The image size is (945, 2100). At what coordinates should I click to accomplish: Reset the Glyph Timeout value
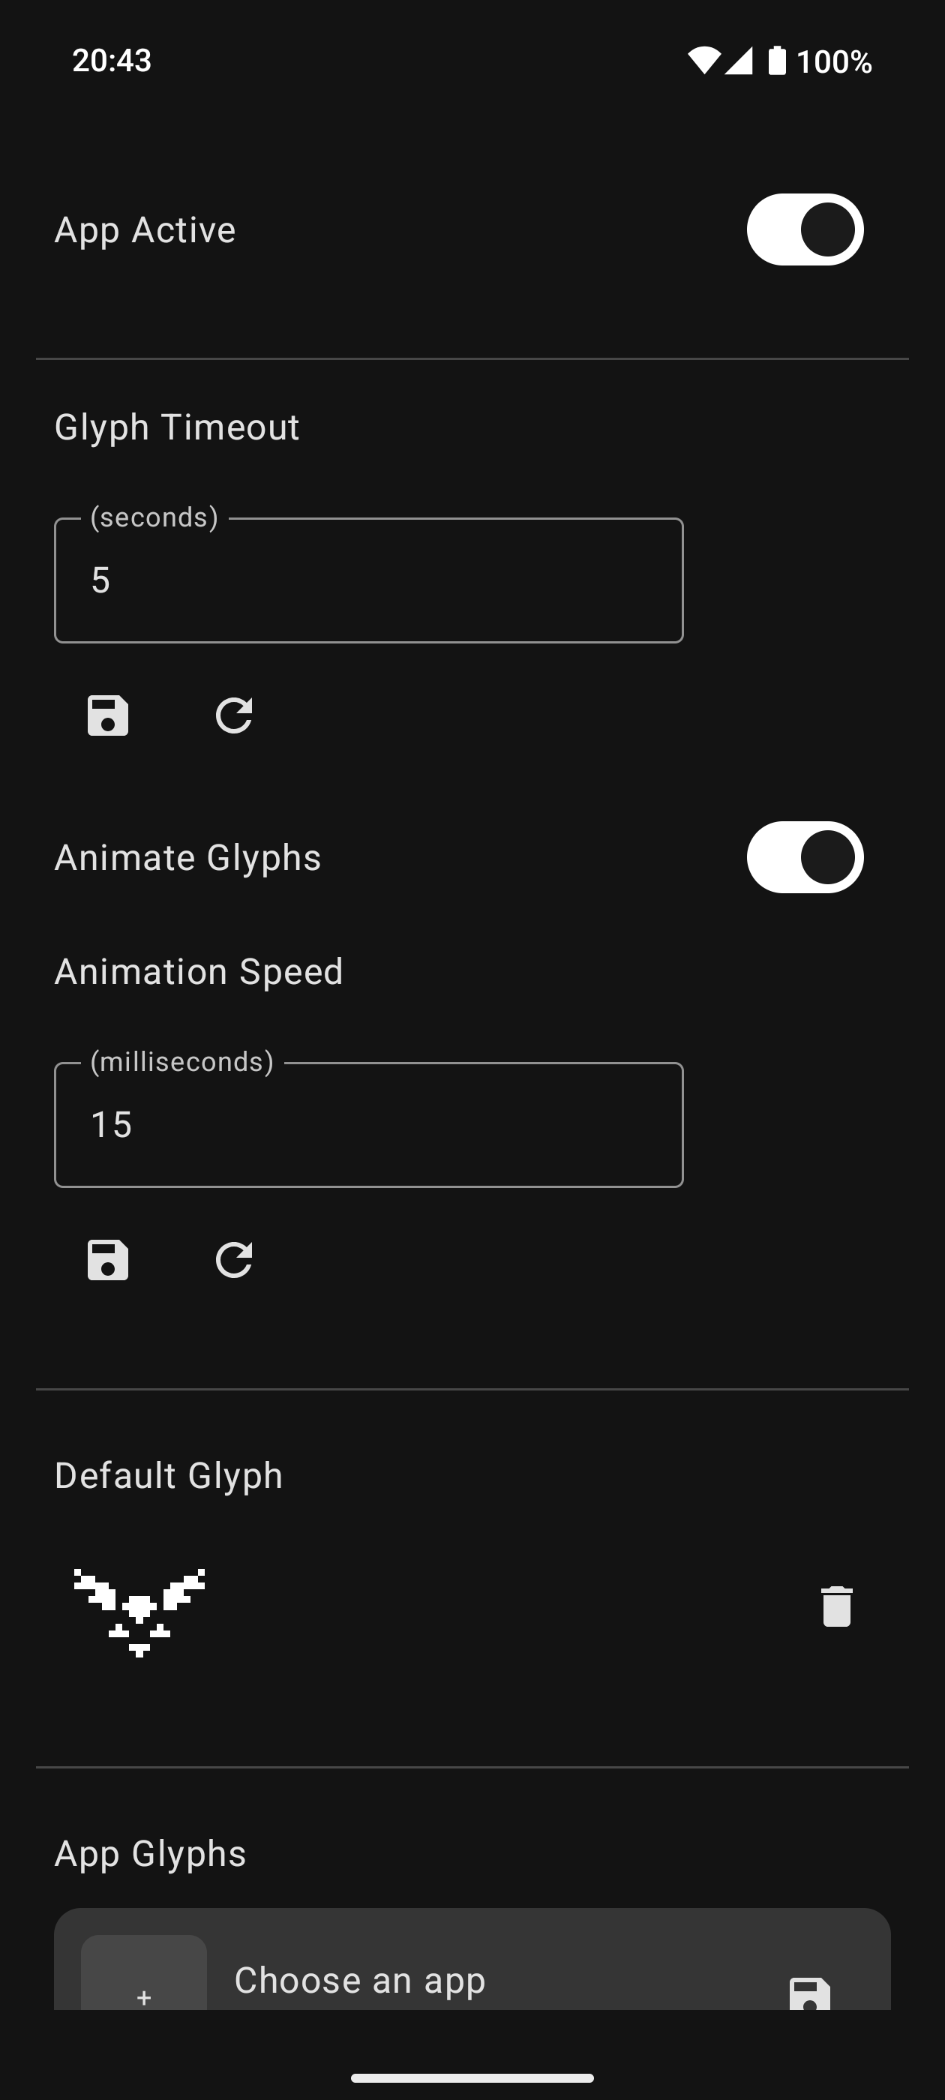[234, 715]
